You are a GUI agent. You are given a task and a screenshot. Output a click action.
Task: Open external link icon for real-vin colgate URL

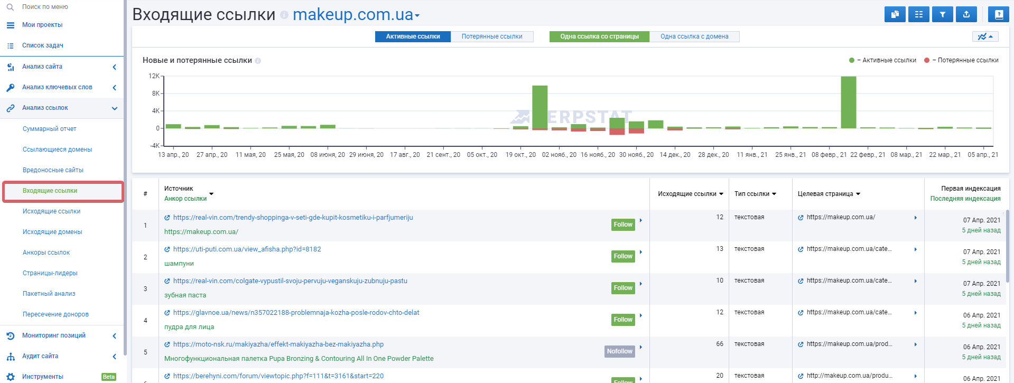coord(167,281)
